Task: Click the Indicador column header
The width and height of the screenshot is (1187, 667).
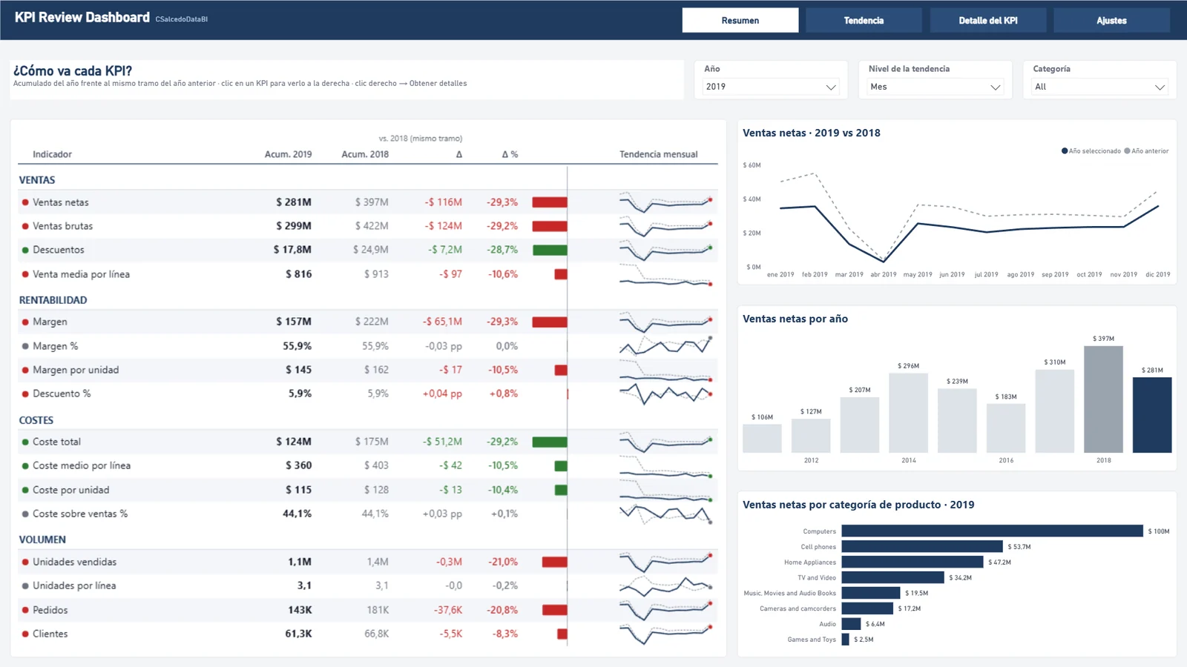Action: (52, 154)
